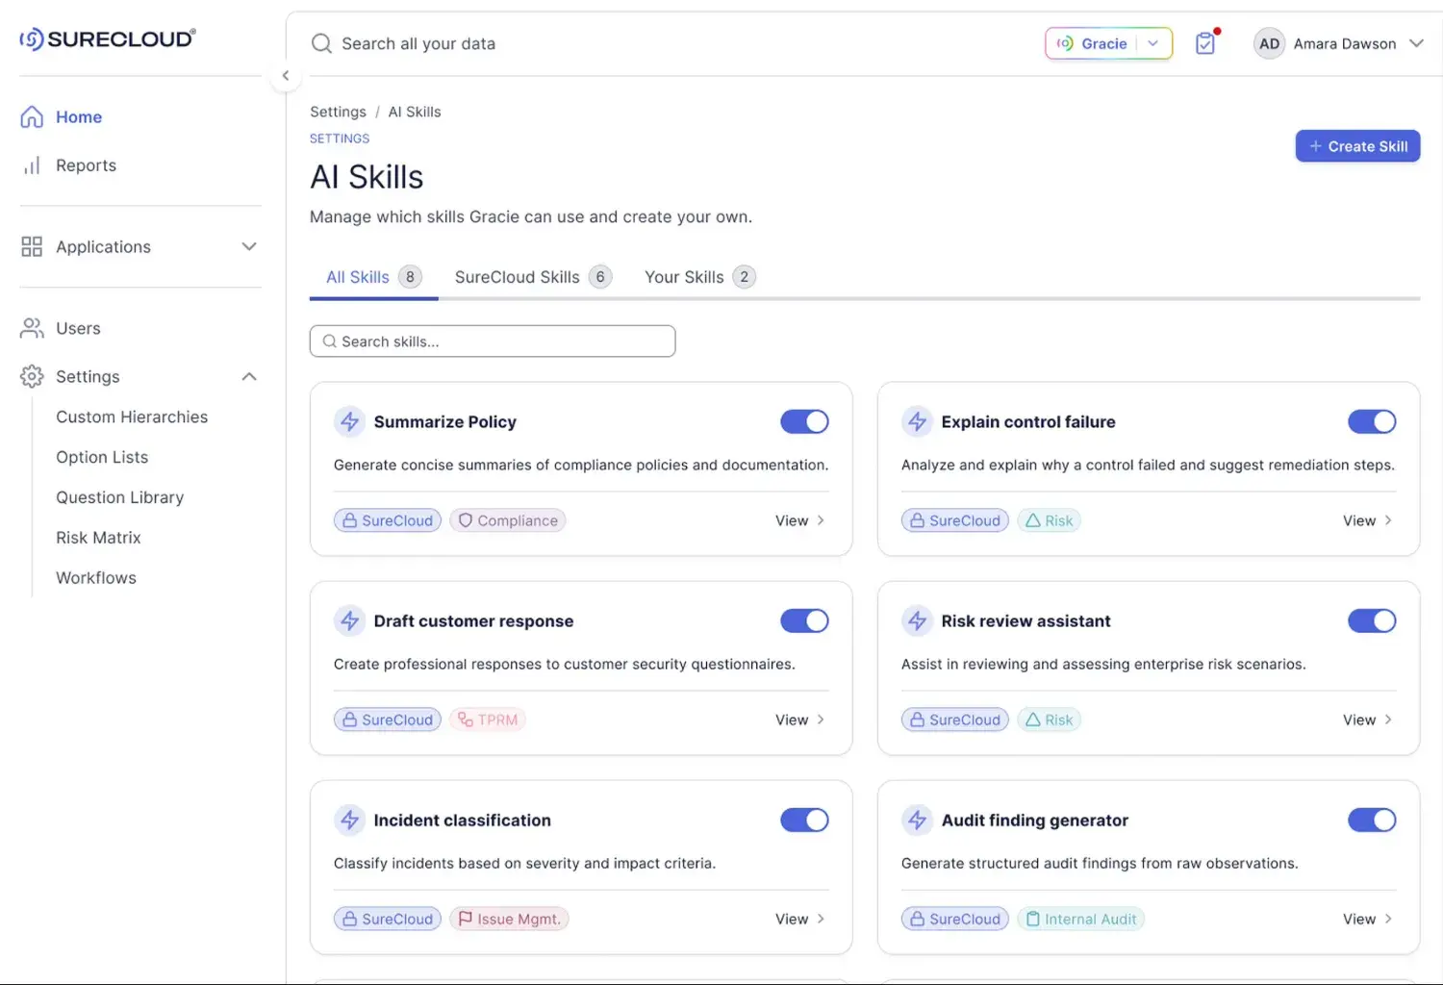Switch to the SureCloud Skills tab
This screenshot has width=1443, height=985.
click(533, 277)
